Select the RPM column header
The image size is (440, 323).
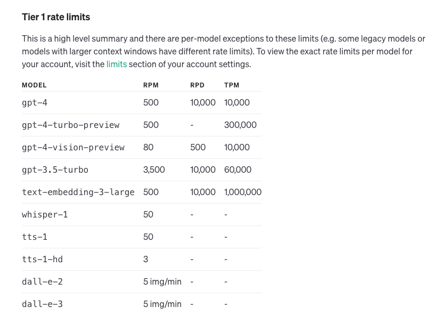pos(151,85)
